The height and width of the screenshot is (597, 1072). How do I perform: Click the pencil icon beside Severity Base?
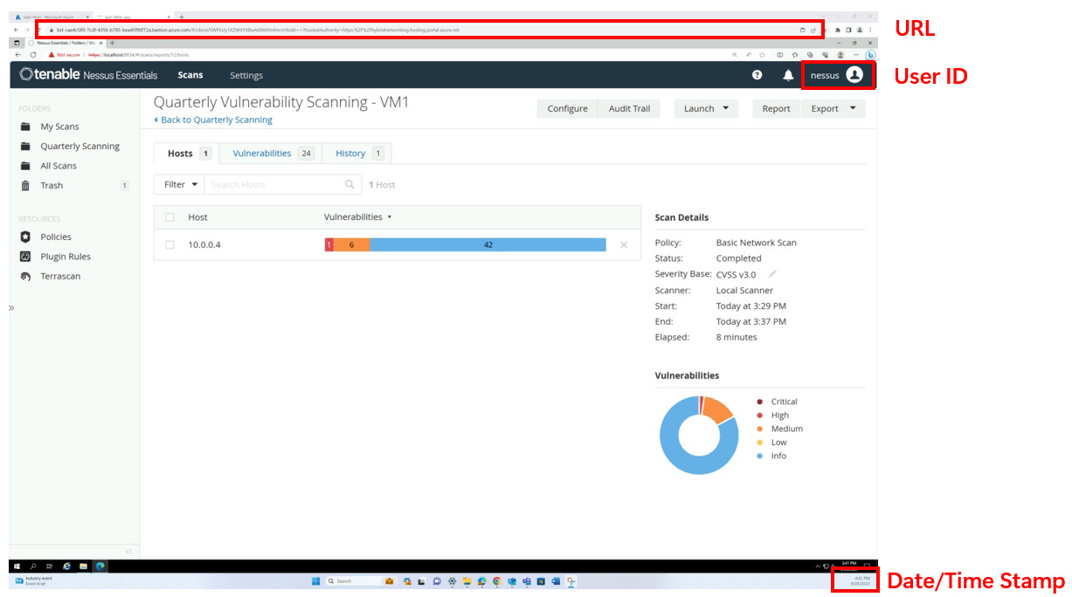tap(772, 272)
